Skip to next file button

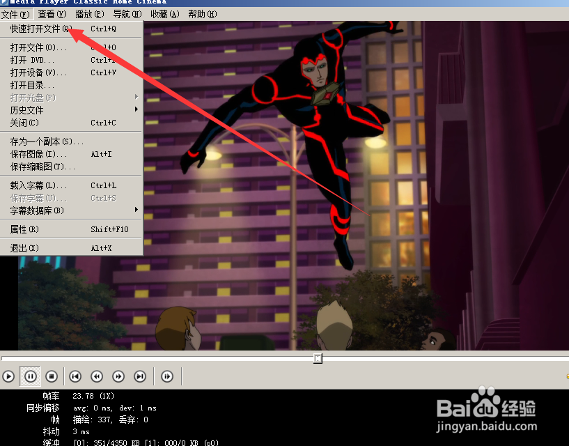(x=140, y=376)
